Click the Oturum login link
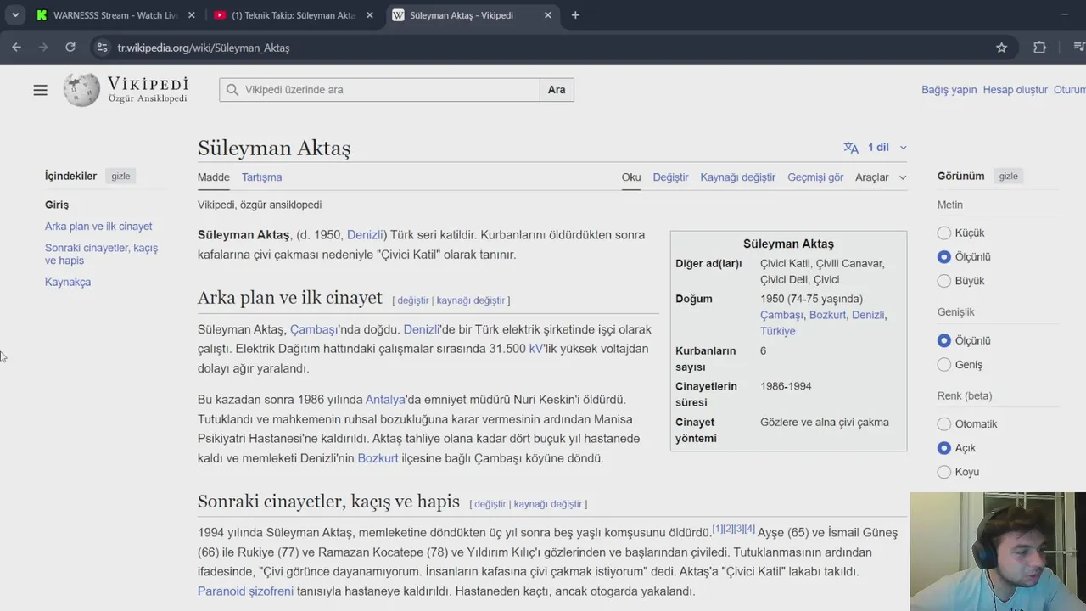1086x611 pixels. click(x=1069, y=90)
